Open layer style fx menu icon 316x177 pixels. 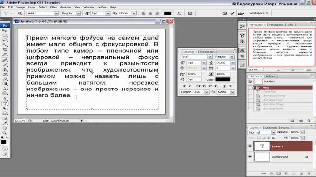[x=271, y=173]
